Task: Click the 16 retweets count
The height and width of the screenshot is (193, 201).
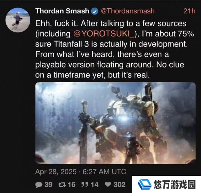Action: [72, 184]
